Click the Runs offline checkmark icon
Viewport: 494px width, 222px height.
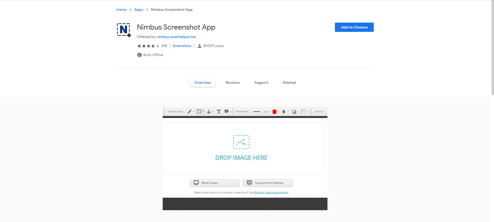tap(140, 55)
